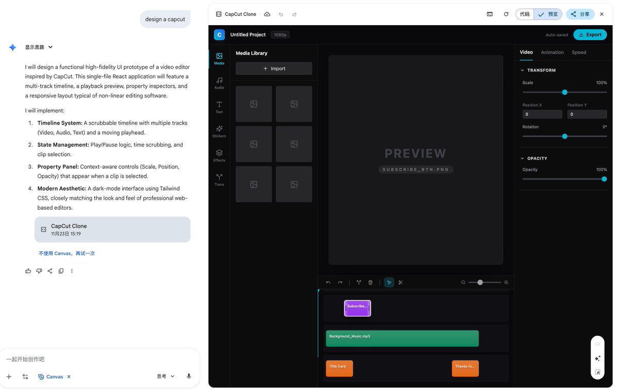Delete clip with the trash icon
The width and height of the screenshot is (619, 391).
pyautogui.click(x=370, y=282)
